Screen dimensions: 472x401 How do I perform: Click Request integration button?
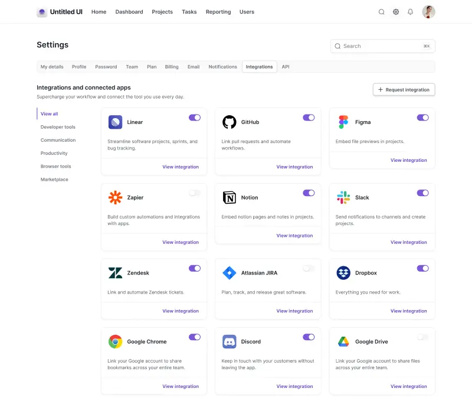tap(404, 89)
